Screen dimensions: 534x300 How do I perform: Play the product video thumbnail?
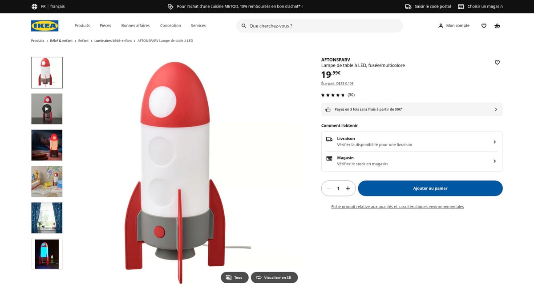click(46, 108)
